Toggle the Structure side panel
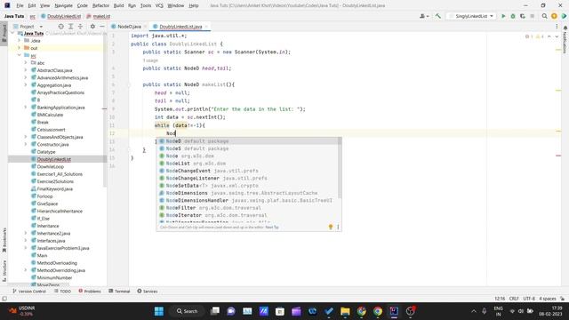The width and height of the screenshot is (569, 320). tap(4, 270)
